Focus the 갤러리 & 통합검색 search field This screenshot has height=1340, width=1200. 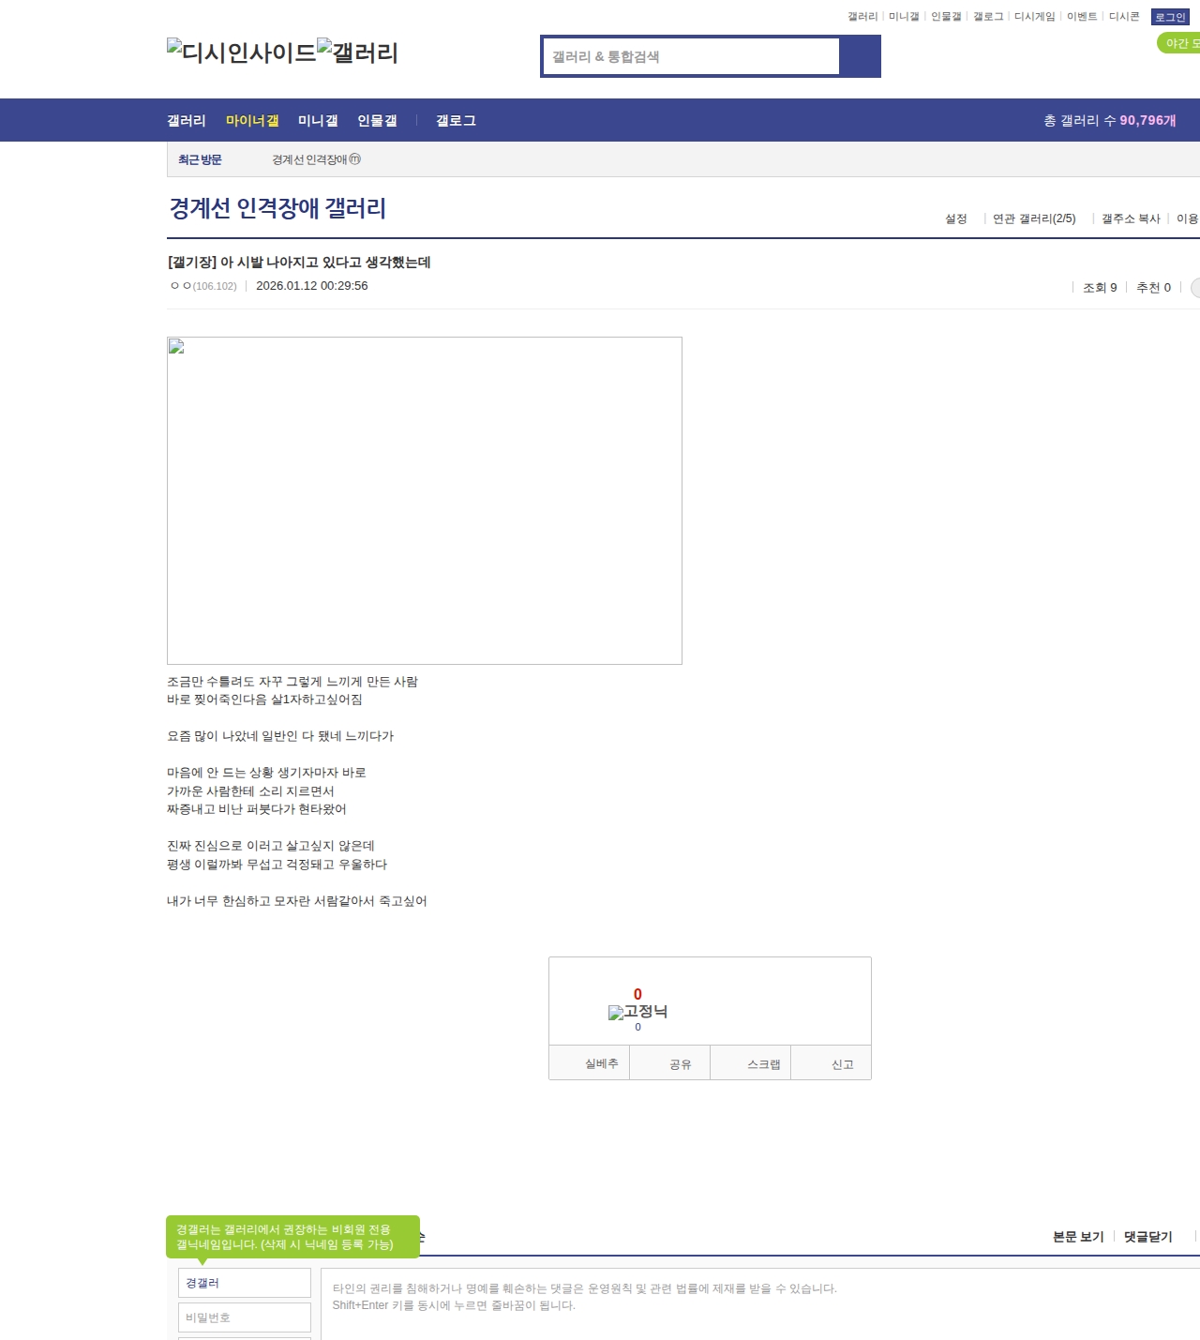(x=692, y=56)
